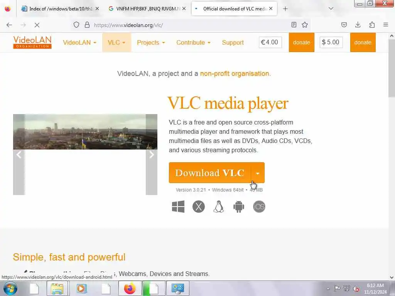395x296 pixels.
Task: Show the next carousel slide
Action: [x=152, y=155]
